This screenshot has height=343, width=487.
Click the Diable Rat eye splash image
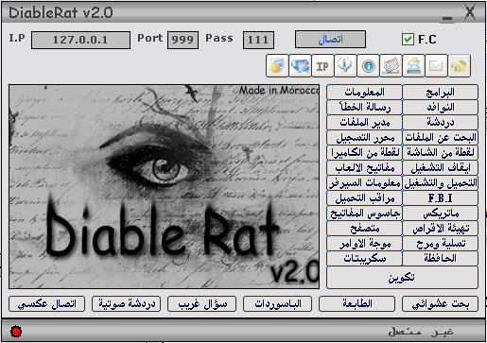(x=164, y=186)
